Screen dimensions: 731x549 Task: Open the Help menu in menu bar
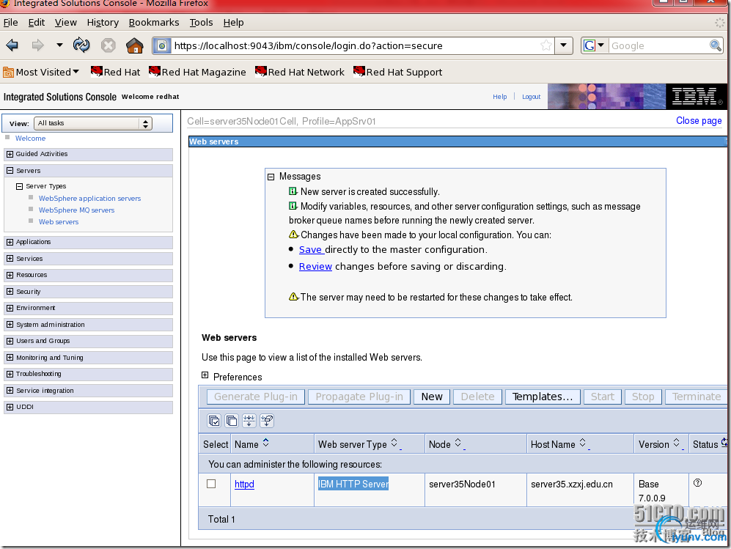(x=233, y=23)
